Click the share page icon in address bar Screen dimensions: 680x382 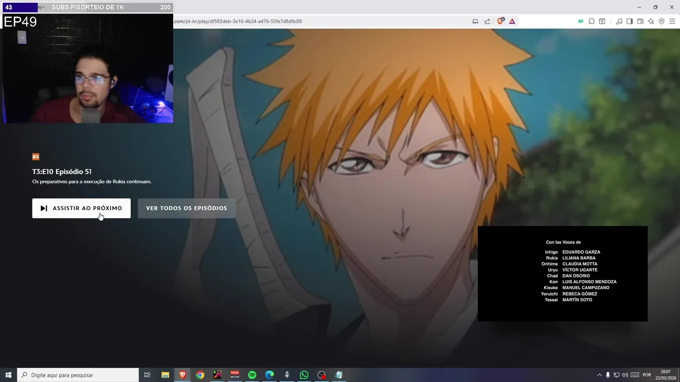(487, 21)
